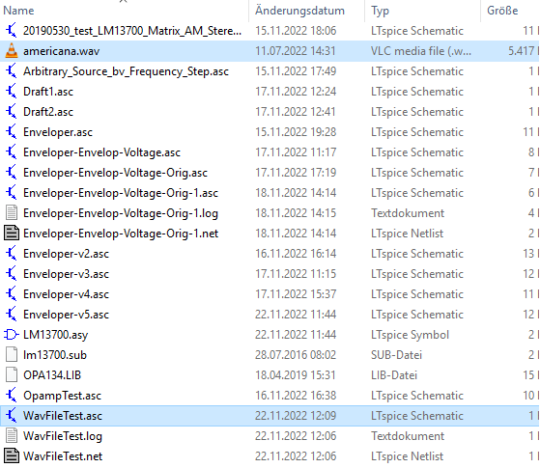The height and width of the screenshot is (468, 540).
Task: Select file name Enveloper-v3.asc
Action: coord(66,275)
